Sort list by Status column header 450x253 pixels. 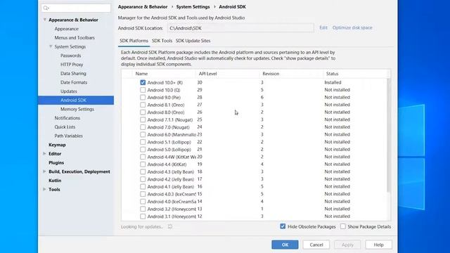coord(355,74)
